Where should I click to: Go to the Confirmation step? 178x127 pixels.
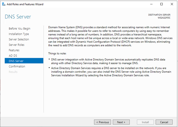pyautogui.click(x=17, y=66)
